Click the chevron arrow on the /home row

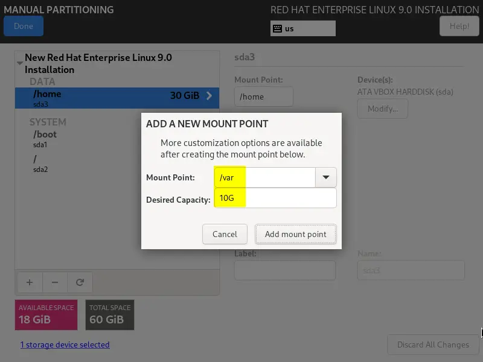click(209, 96)
